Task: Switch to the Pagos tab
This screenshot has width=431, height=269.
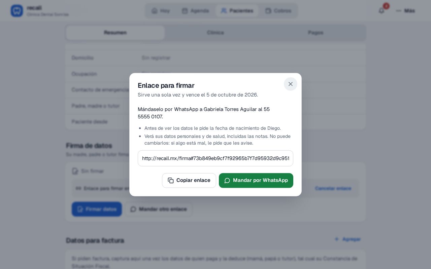Action: [316, 33]
